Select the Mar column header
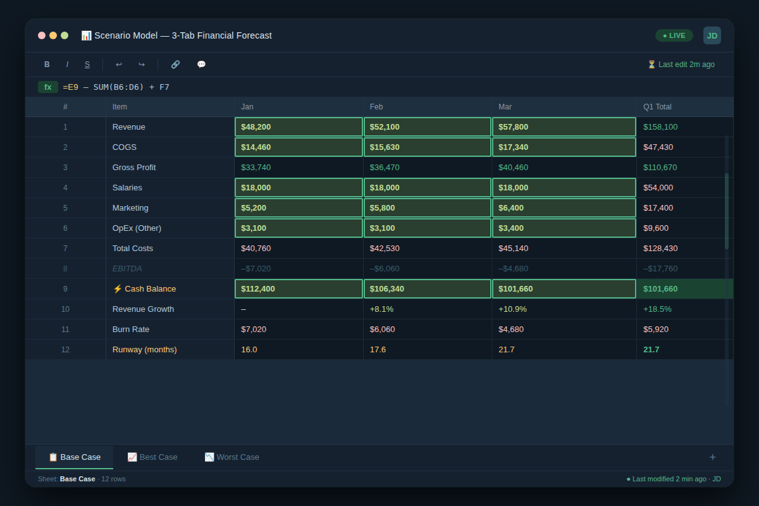759x506 pixels. [x=564, y=107]
